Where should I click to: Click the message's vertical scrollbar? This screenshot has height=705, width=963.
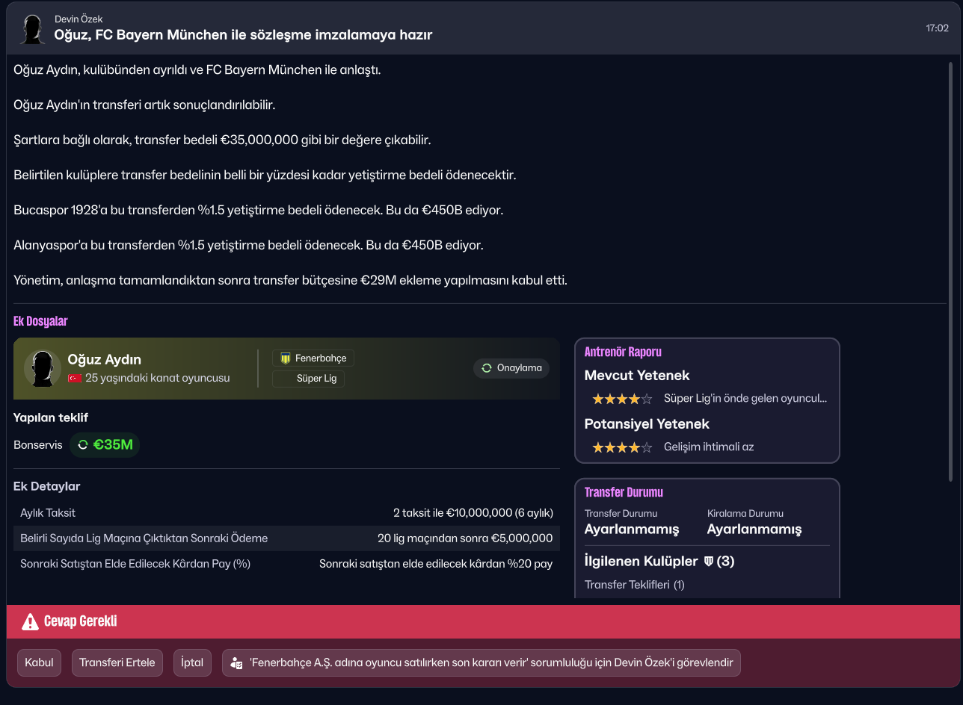click(951, 271)
